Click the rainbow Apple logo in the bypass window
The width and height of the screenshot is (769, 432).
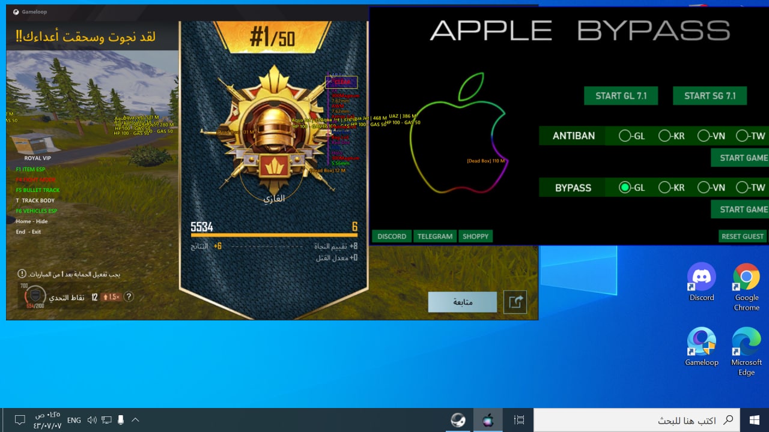(460, 133)
